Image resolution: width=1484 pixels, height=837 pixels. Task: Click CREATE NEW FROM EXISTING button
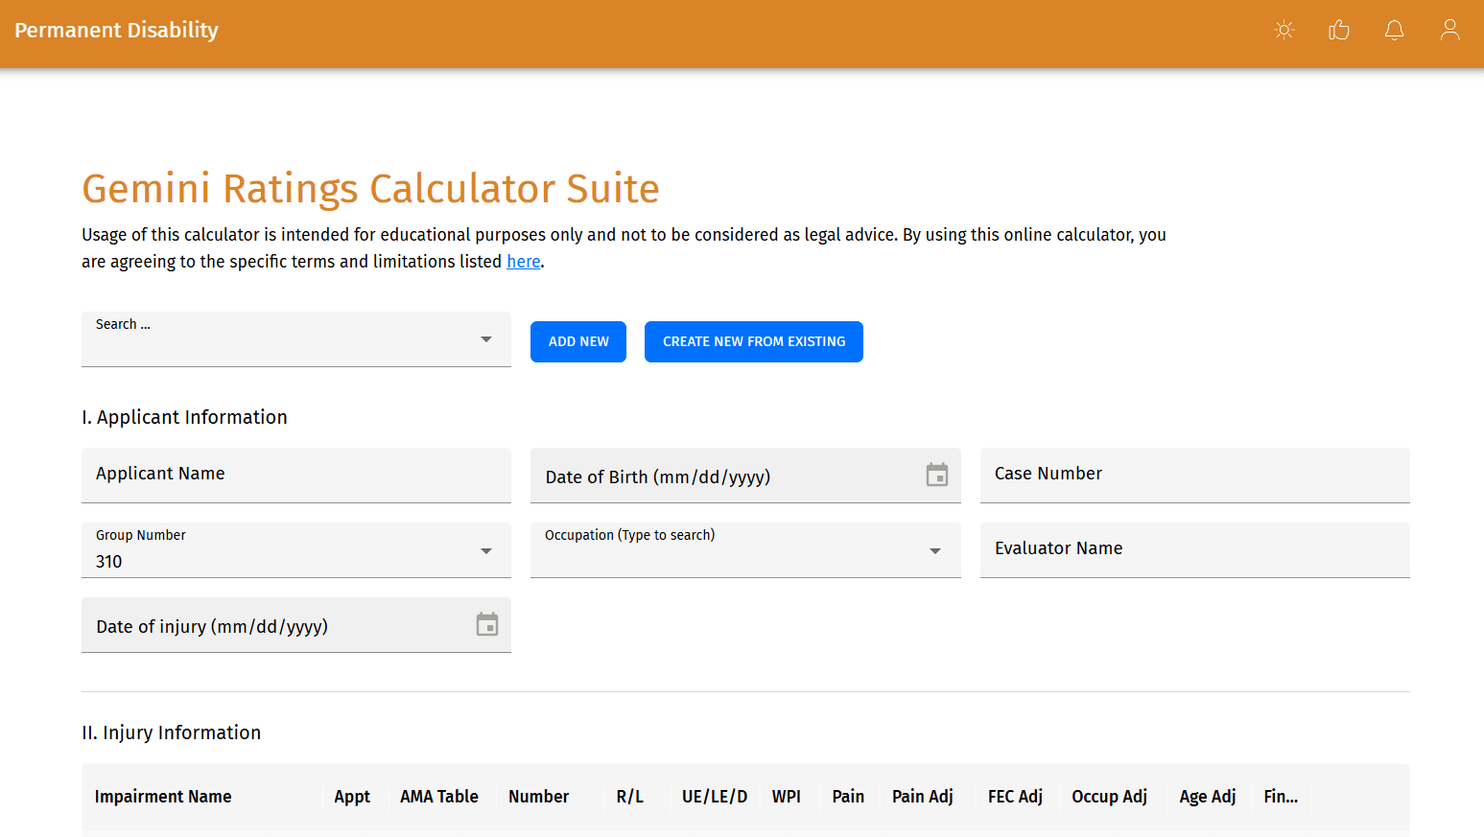[x=754, y=341]
